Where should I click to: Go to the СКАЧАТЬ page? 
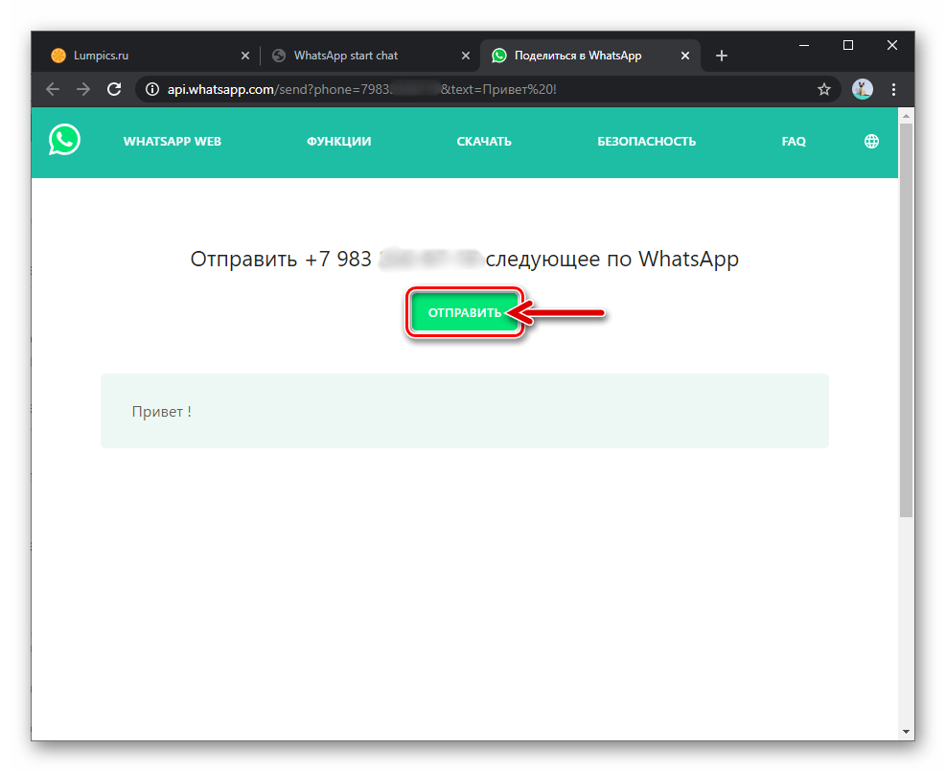(x=484, y=141)
